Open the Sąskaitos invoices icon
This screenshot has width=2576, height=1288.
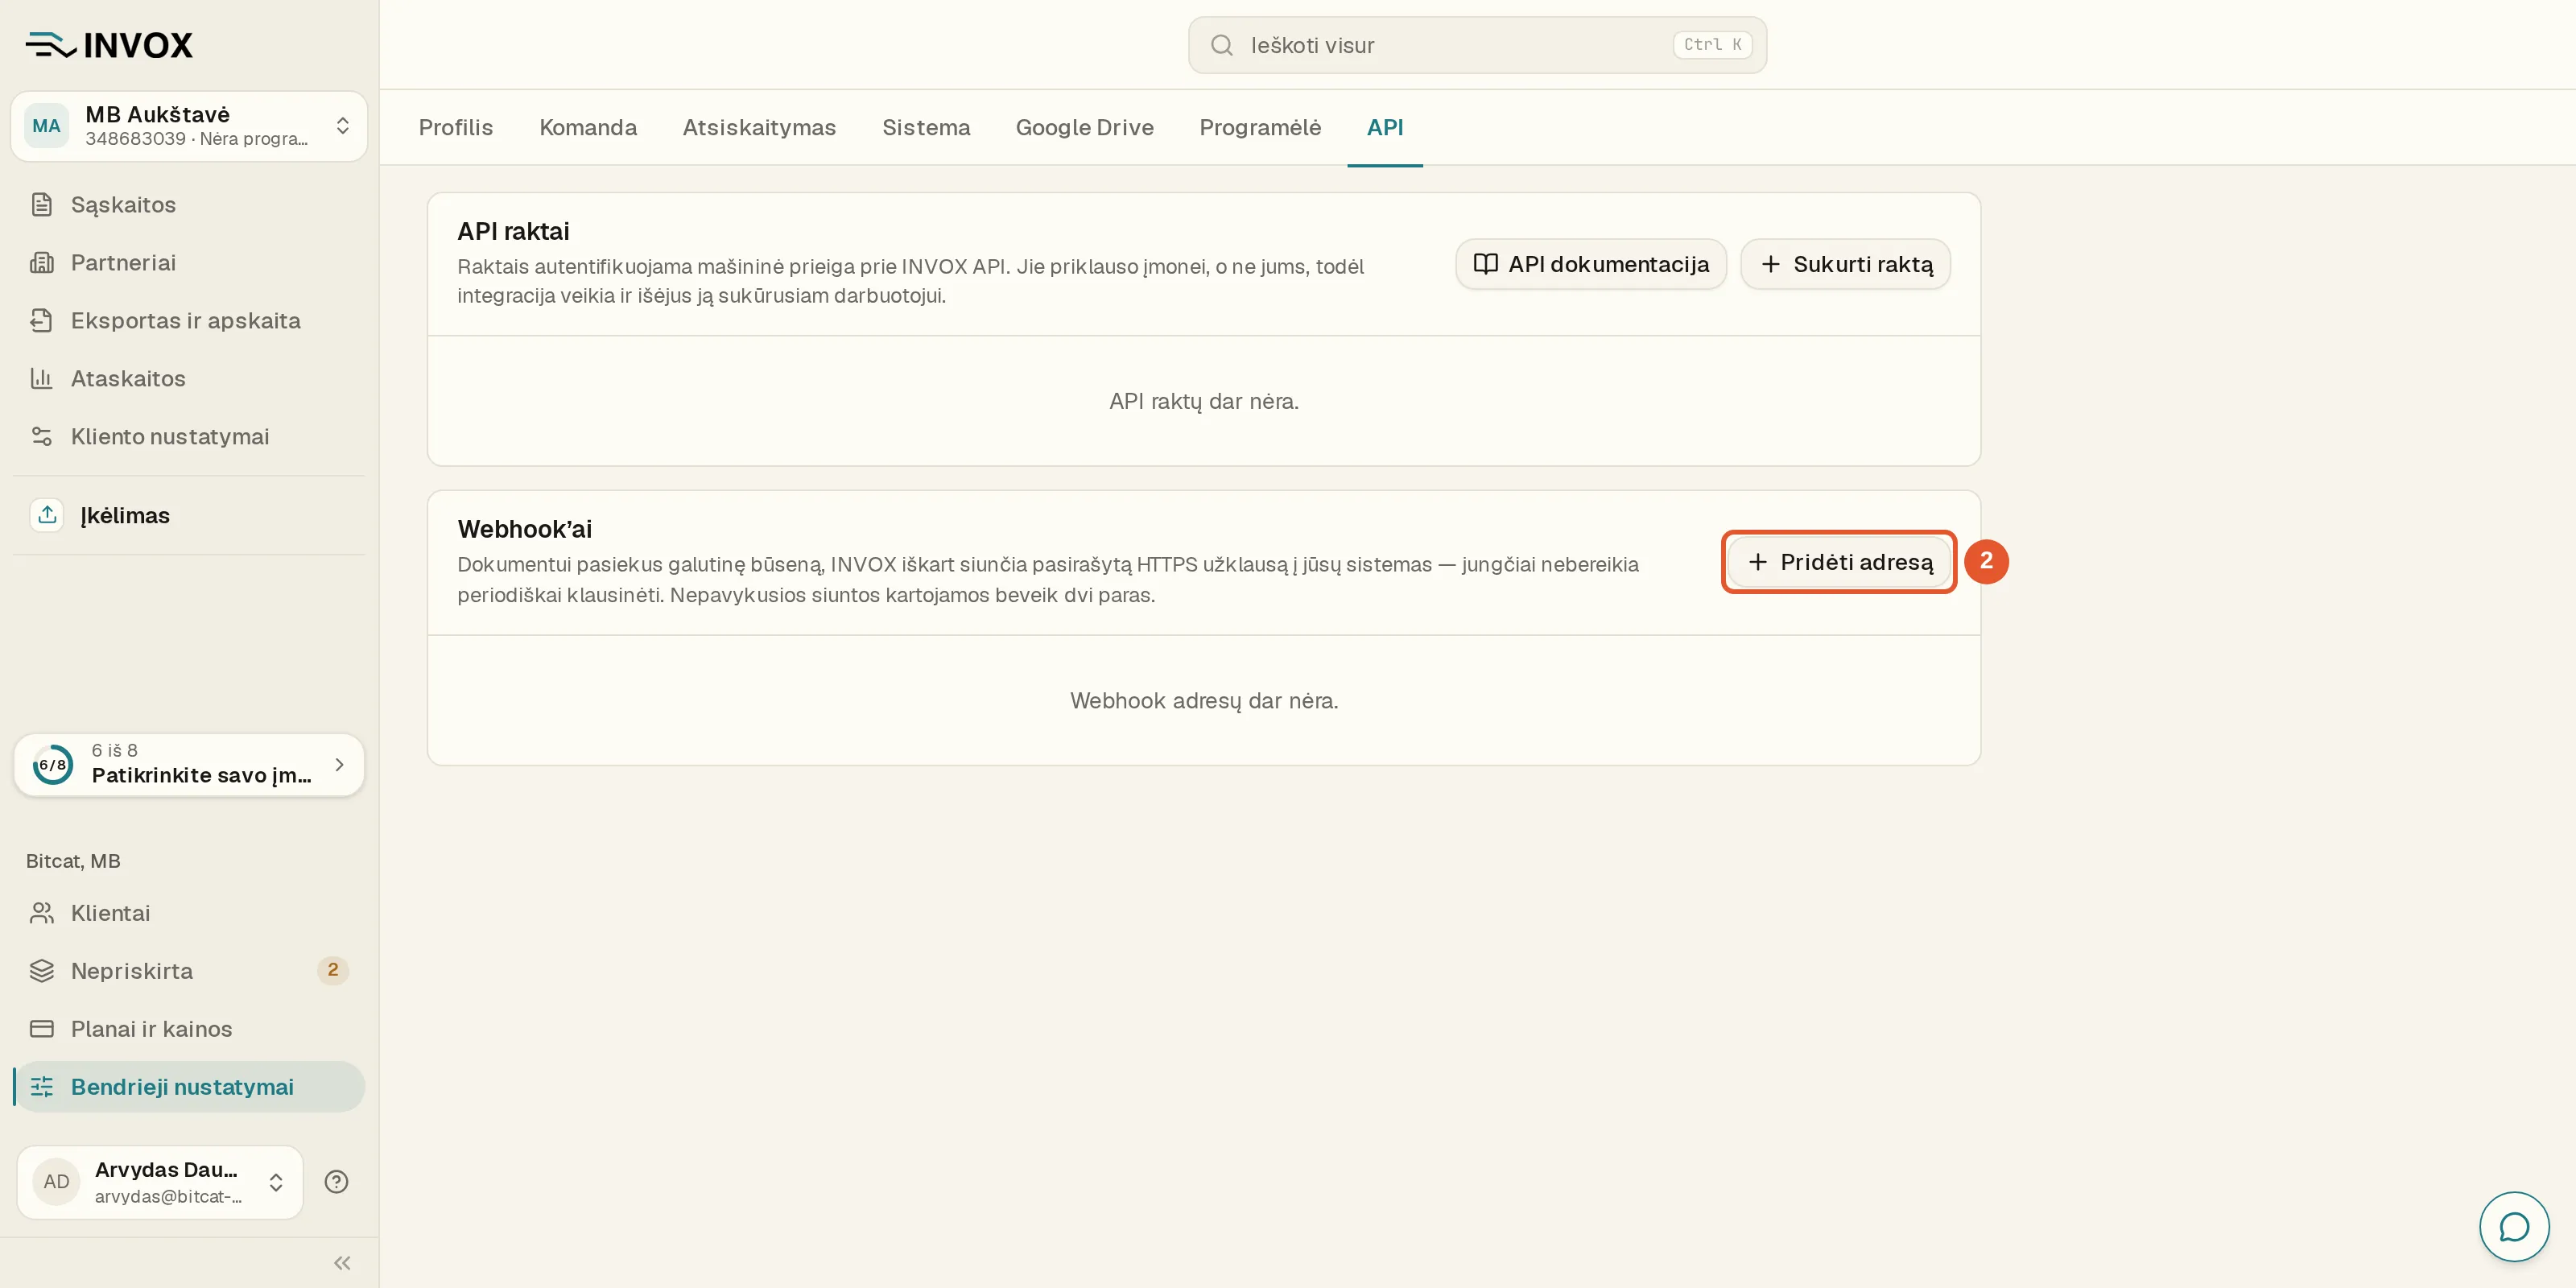click(x=41, y=205)
